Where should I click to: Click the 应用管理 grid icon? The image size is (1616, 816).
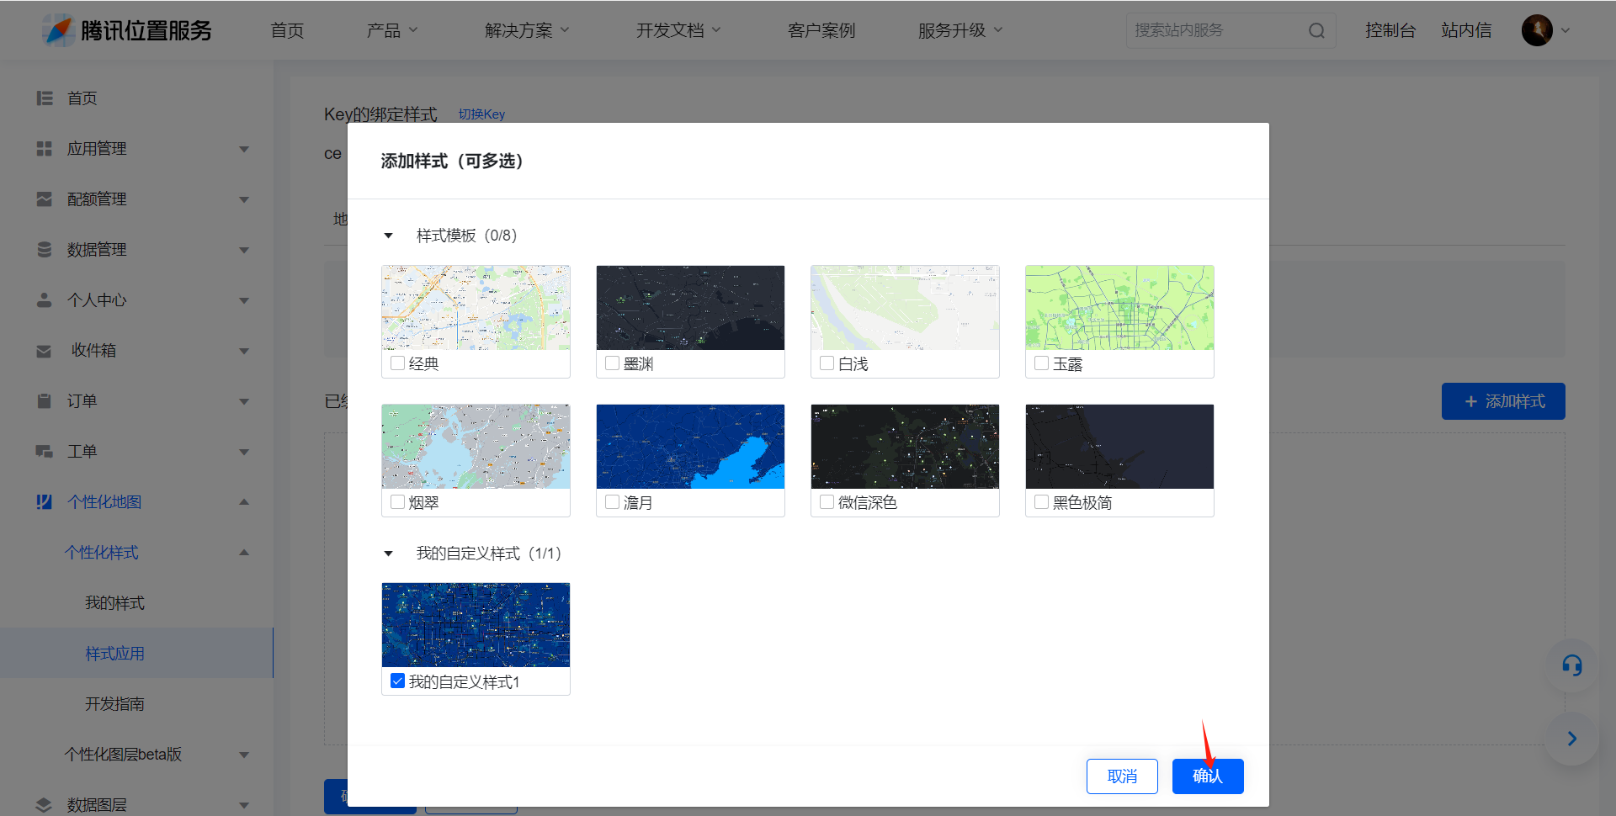coord(45,149)
